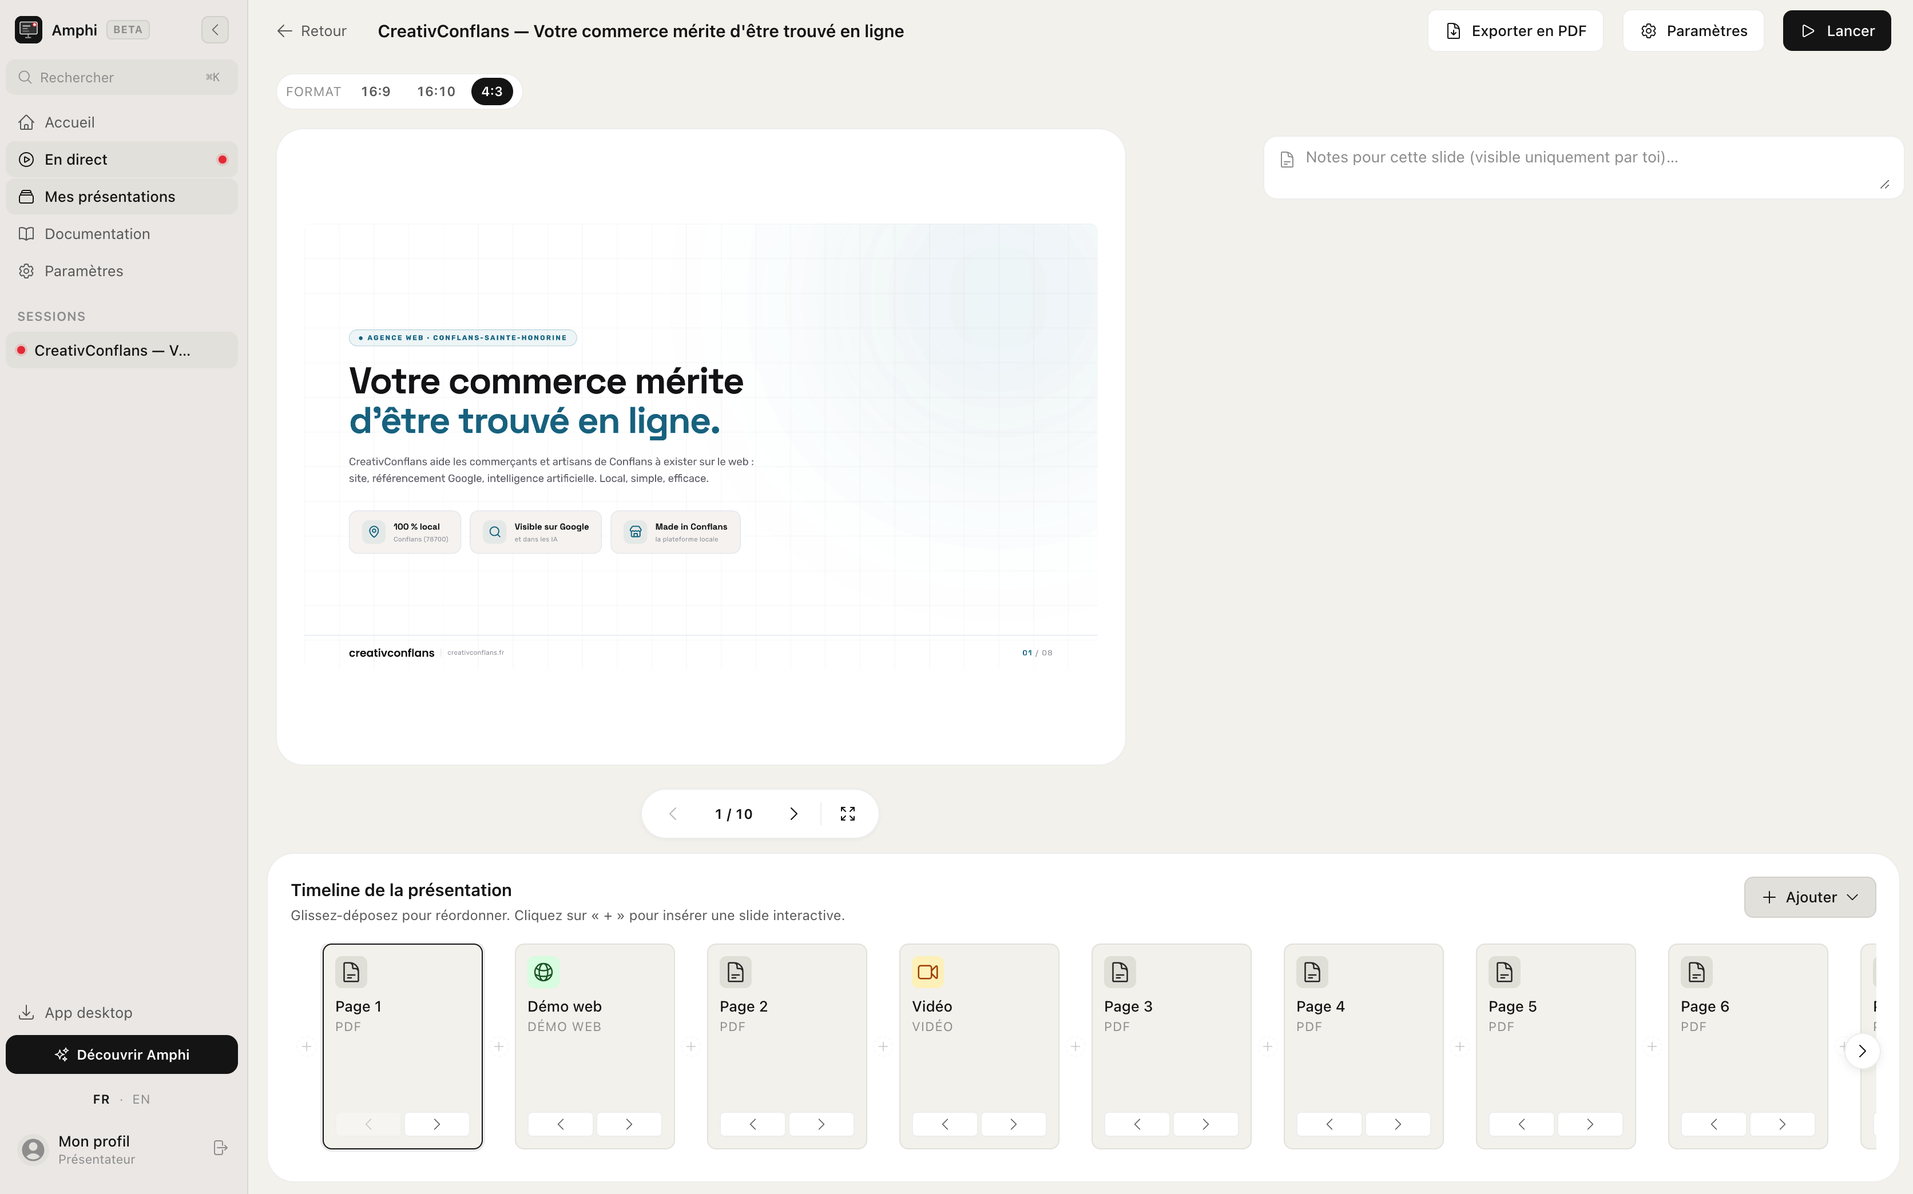This screenshot has width=1913, height=1194.
Task: Click Exporter en PDF
Action: pos(1515,31)
